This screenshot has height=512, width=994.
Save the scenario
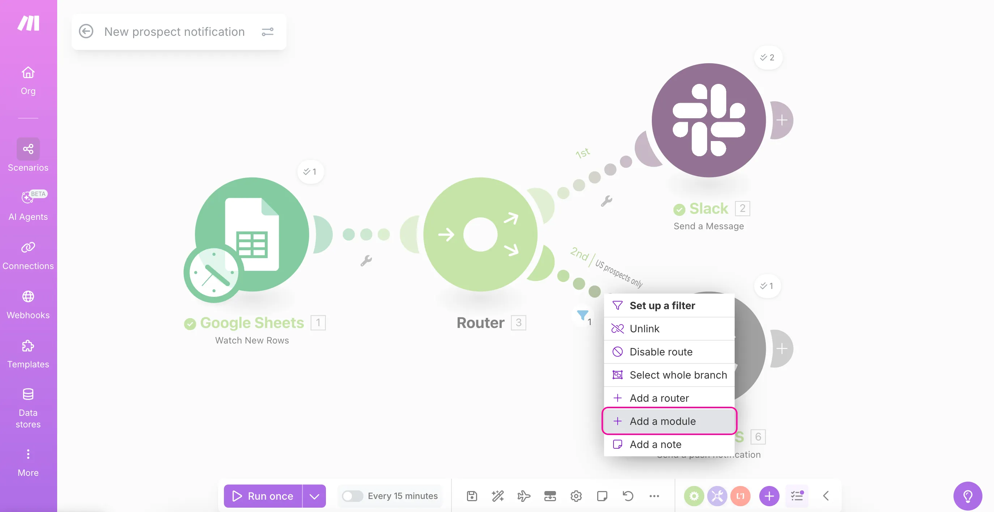472,496
